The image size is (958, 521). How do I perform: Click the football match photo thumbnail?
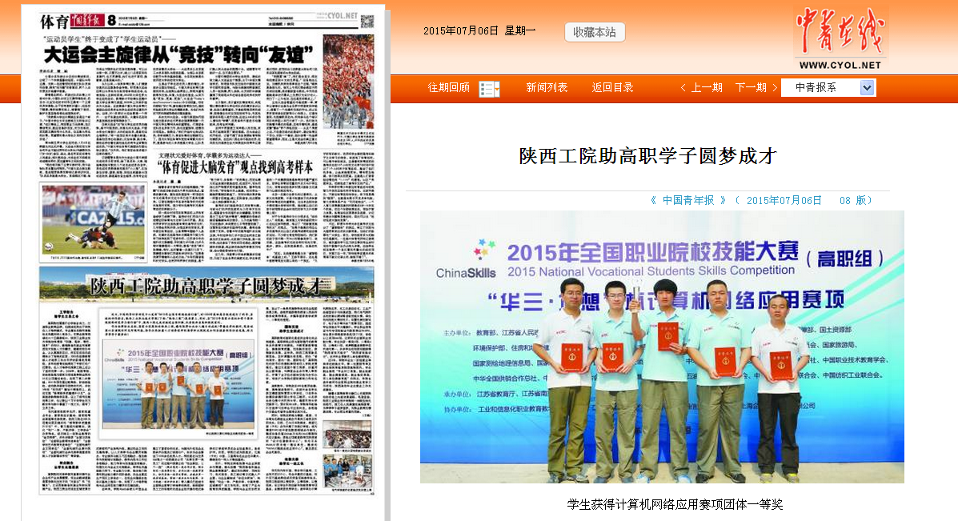(94, 219)
